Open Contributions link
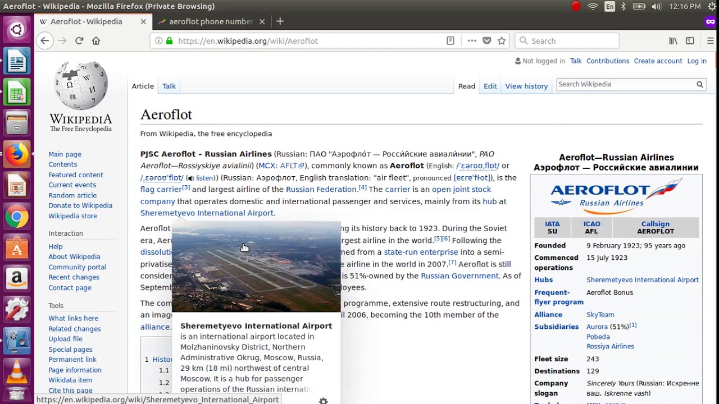Image resolution: width=719 pixels, height=404 pixels. point(608,61)
